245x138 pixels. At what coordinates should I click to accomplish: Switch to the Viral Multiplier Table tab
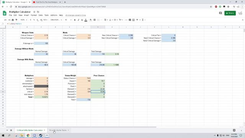59,130
